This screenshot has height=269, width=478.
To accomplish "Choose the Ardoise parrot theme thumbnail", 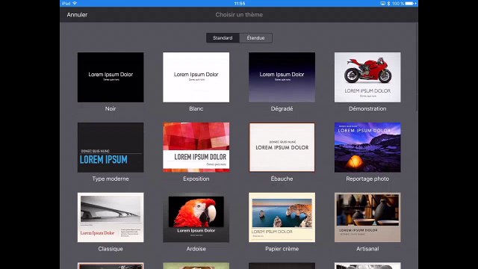I will (196, 217).
